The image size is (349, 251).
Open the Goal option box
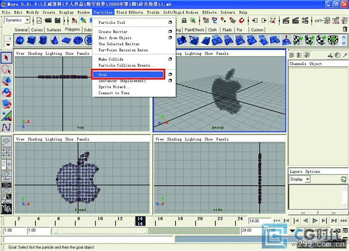point(170,75)
